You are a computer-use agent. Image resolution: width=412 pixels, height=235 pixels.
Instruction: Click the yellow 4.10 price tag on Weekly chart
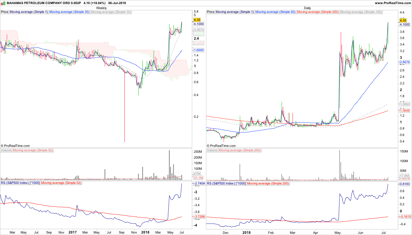pyautogui.click(x=197, y=20)
